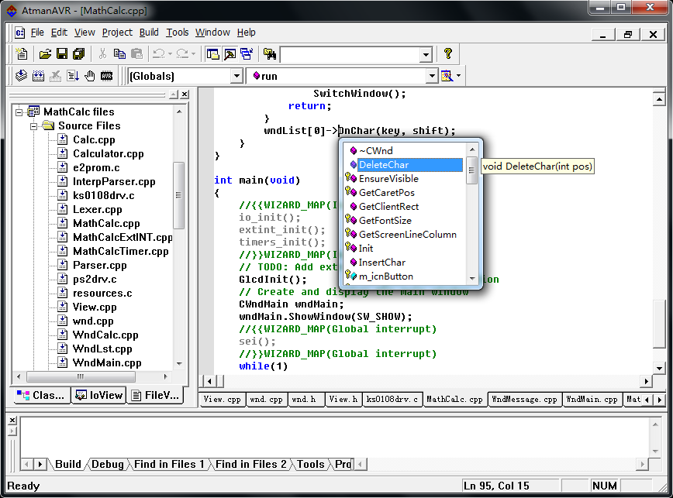
Task: Switch to the WndMain.cpp editor tab
Action: 592,400
